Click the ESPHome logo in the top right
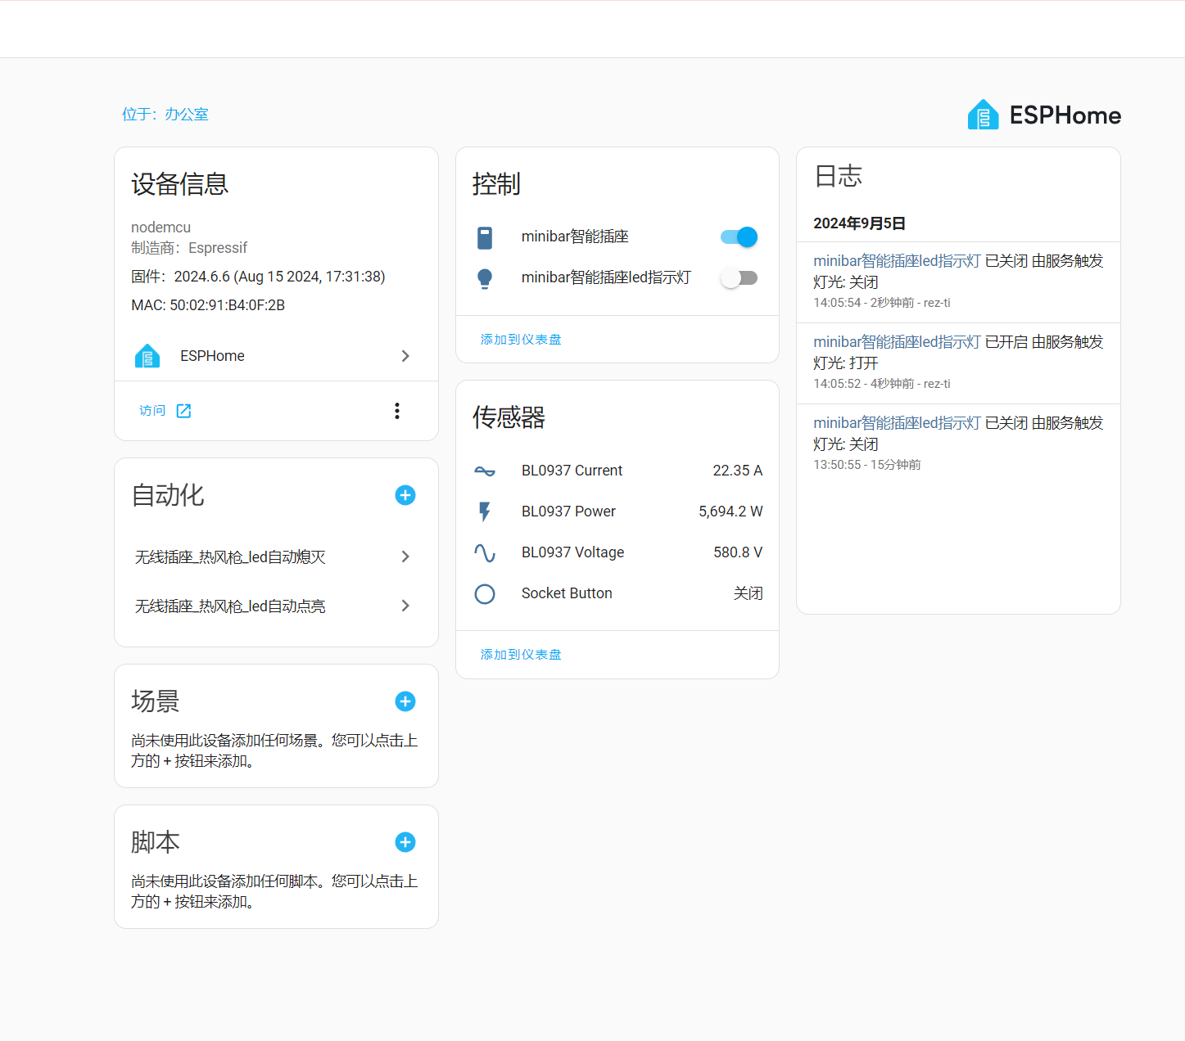The width and height of the screenshot is (1185, 1041). coord(1044,115)
